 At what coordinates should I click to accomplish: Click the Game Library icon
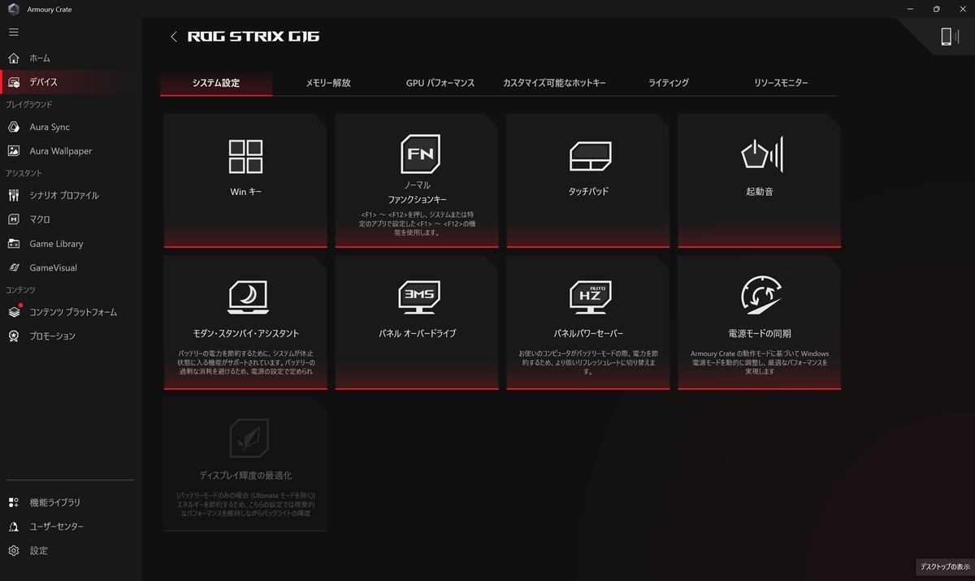point(13,244)
